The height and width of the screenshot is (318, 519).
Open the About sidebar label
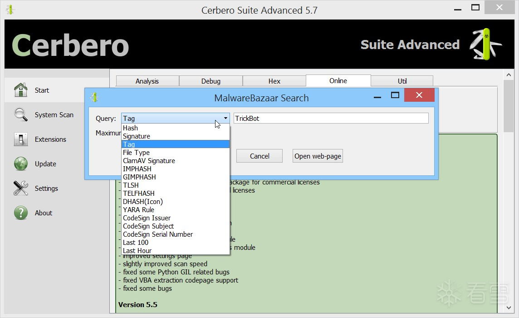pyautogui.click(x=44, y=213)
